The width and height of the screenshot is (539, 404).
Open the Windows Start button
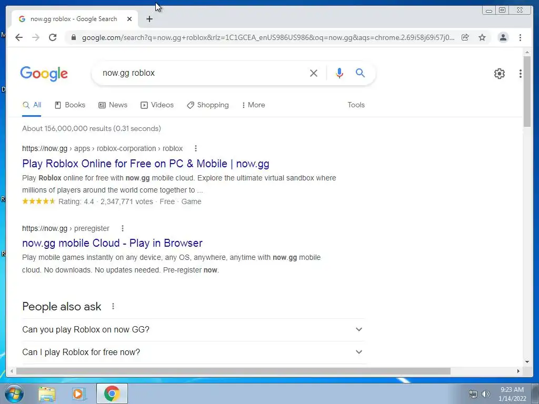pos(14,393)
